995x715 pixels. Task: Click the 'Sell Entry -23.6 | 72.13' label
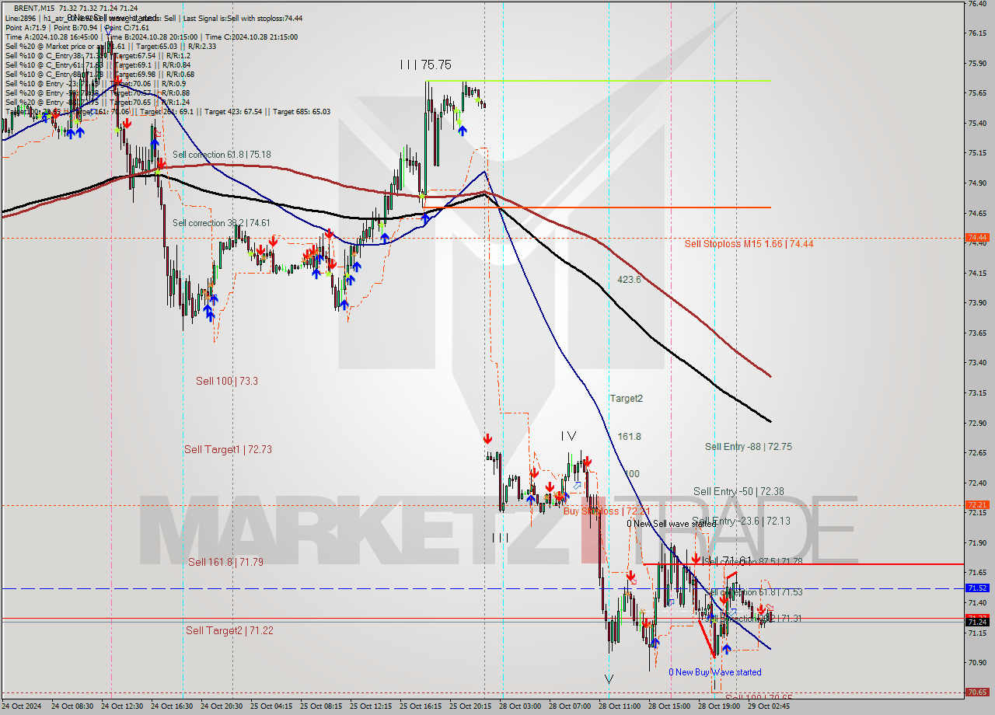pos(741,521)
